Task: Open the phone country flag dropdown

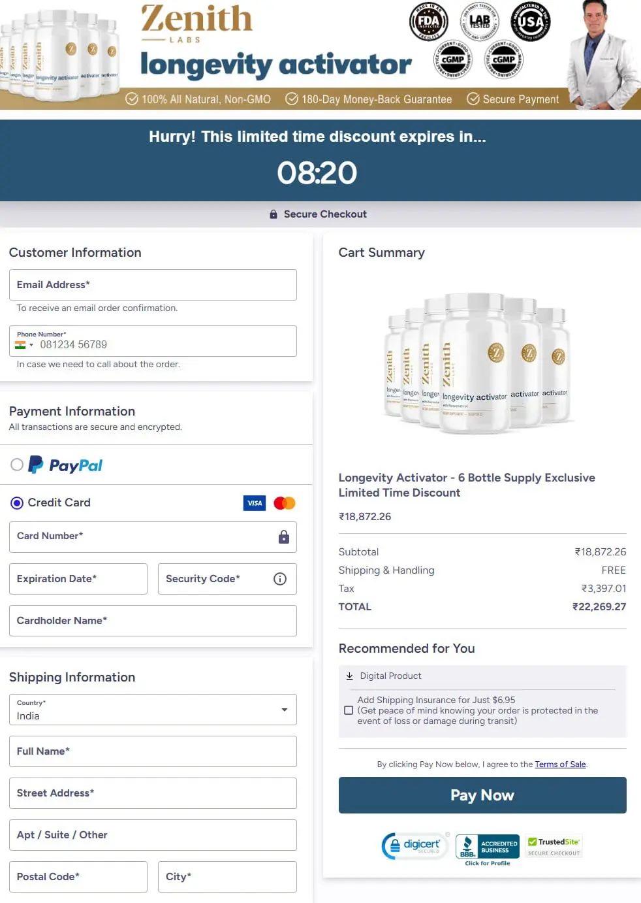Action: 24,345
